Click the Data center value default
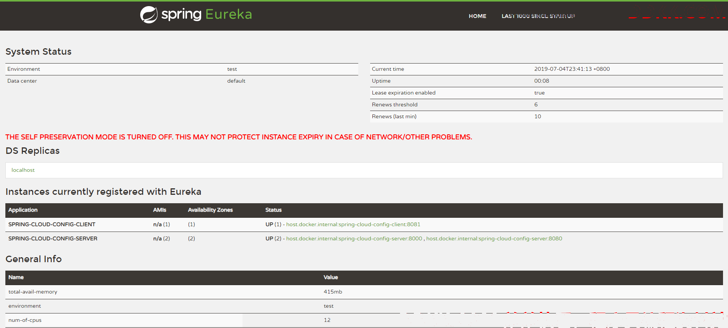The width and height of the screenshot is (728, 328). click(236, 81)
